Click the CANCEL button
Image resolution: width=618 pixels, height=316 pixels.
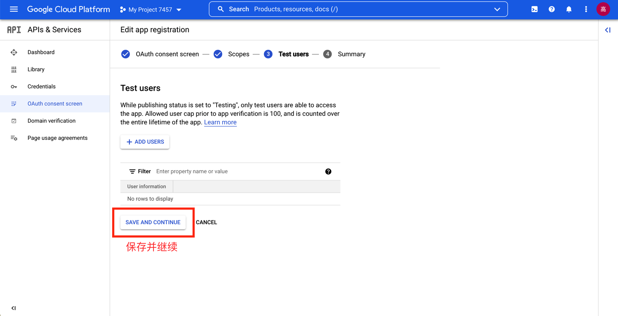(x=206, y=222)
